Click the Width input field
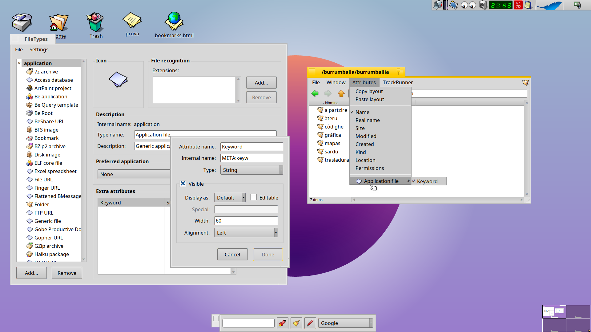 tap(246, 221)
